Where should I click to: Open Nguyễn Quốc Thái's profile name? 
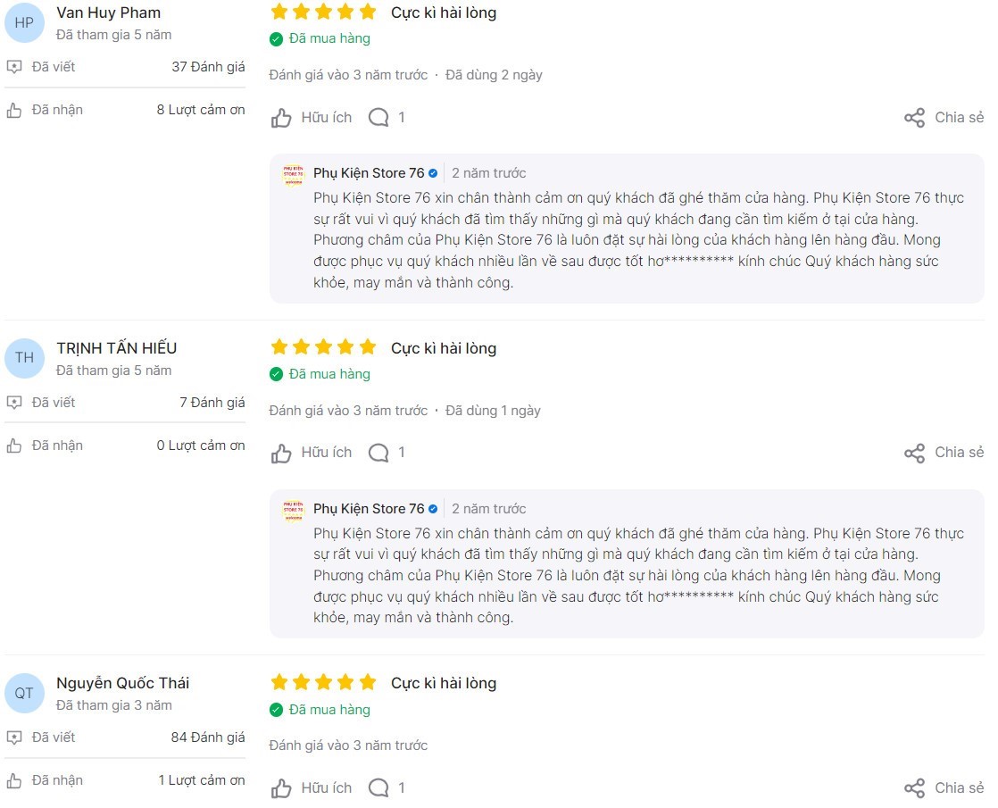(x=122, y=683)
